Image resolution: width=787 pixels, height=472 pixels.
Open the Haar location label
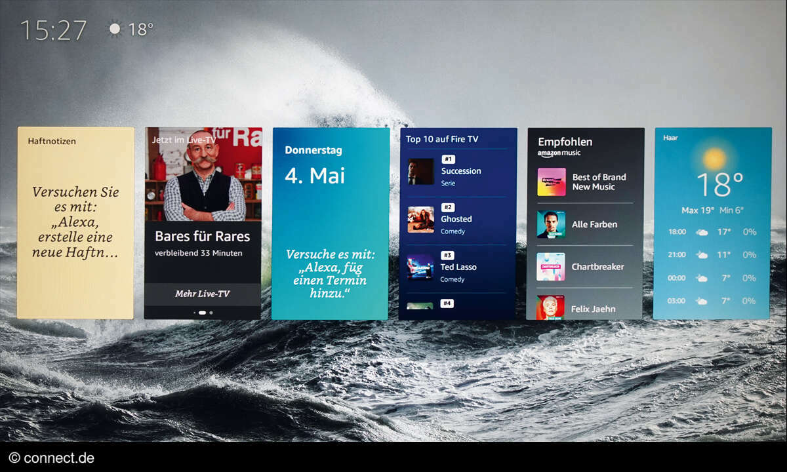click(670, 138)
